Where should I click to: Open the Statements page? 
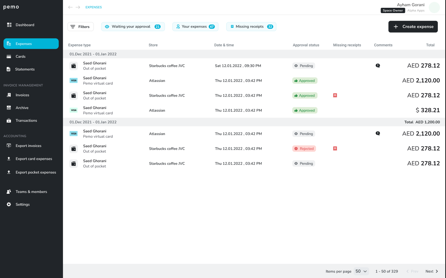pyautogui.click(x=25, y=69)
